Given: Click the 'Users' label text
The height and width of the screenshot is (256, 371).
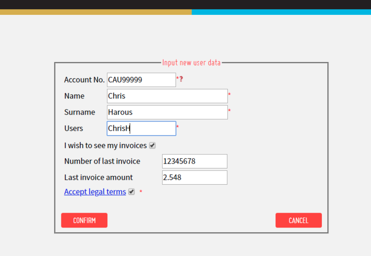Looking at the screenshot, I should (x=74, y=128).
